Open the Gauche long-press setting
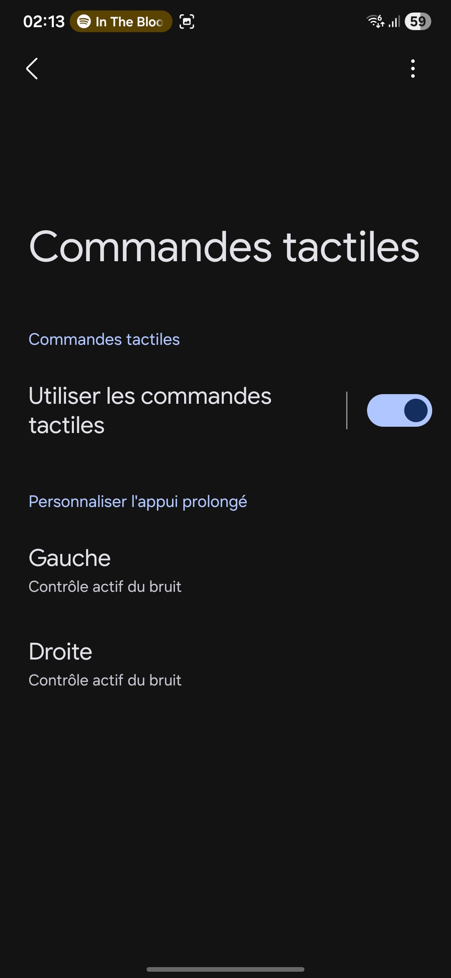This screenshot has width=451, height=978. pyautogui.click(x=70, y=558)
